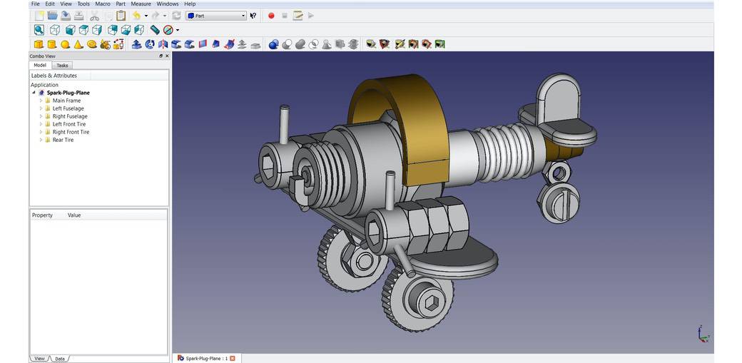Paste from clipboard using the clipboard icon
This screenshot has width=742, height=363.
(x=121, y=16)
